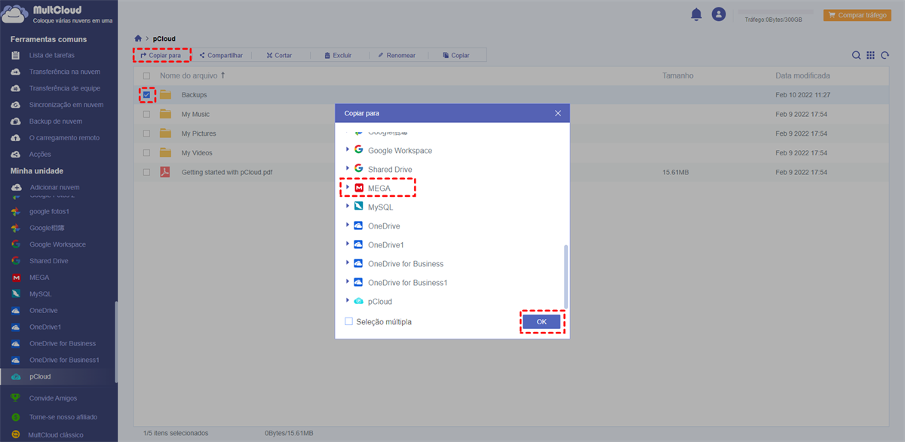
Task: Close the Copiar para dialog
Action: [558, 113]
